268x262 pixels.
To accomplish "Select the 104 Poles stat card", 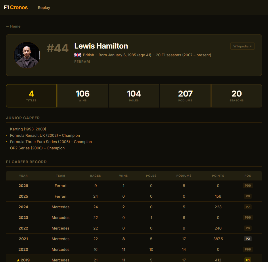I will (134, 96).
